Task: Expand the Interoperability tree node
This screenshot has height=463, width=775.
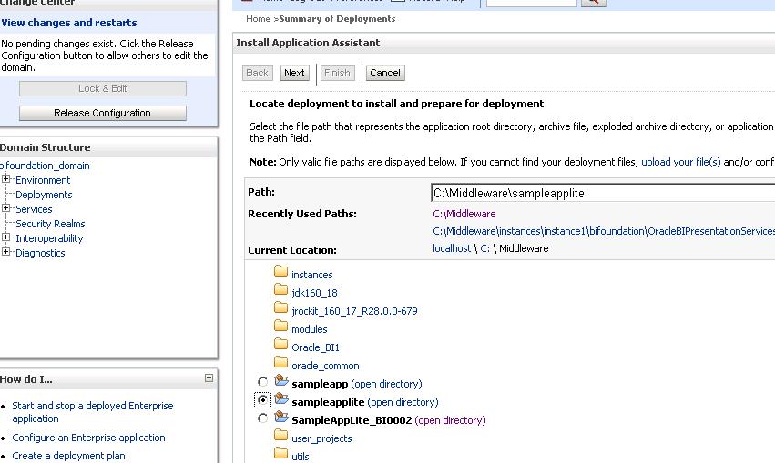Action: point(6,237)
